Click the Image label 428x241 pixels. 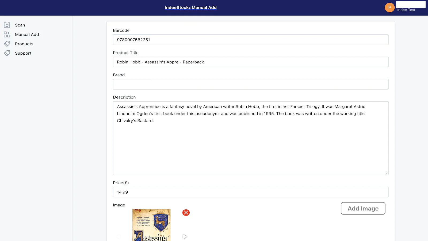[119, 205]
